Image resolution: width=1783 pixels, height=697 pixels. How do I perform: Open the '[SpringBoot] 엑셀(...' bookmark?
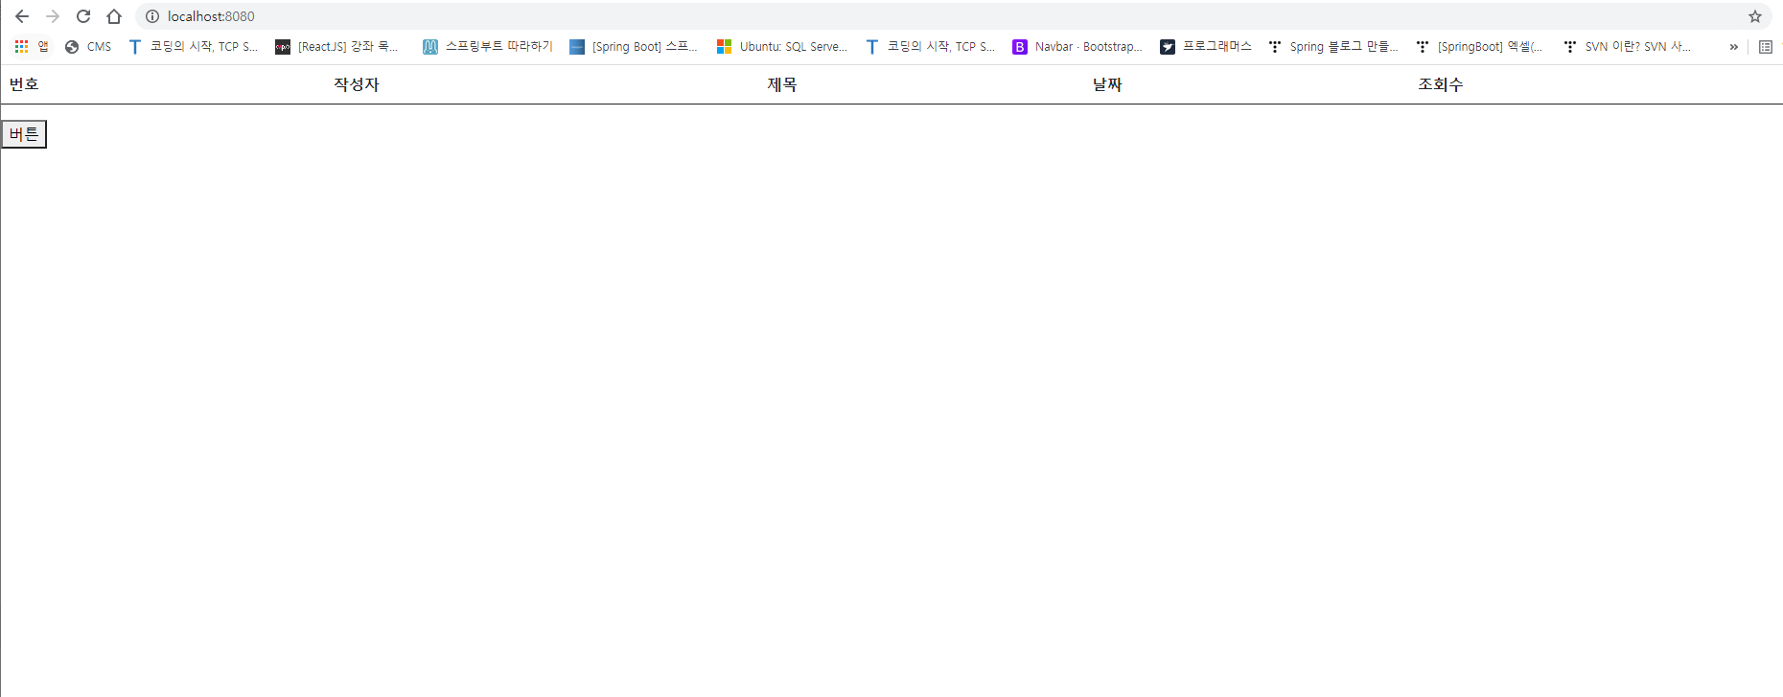pyautogui.click(x=1479, y=46)
